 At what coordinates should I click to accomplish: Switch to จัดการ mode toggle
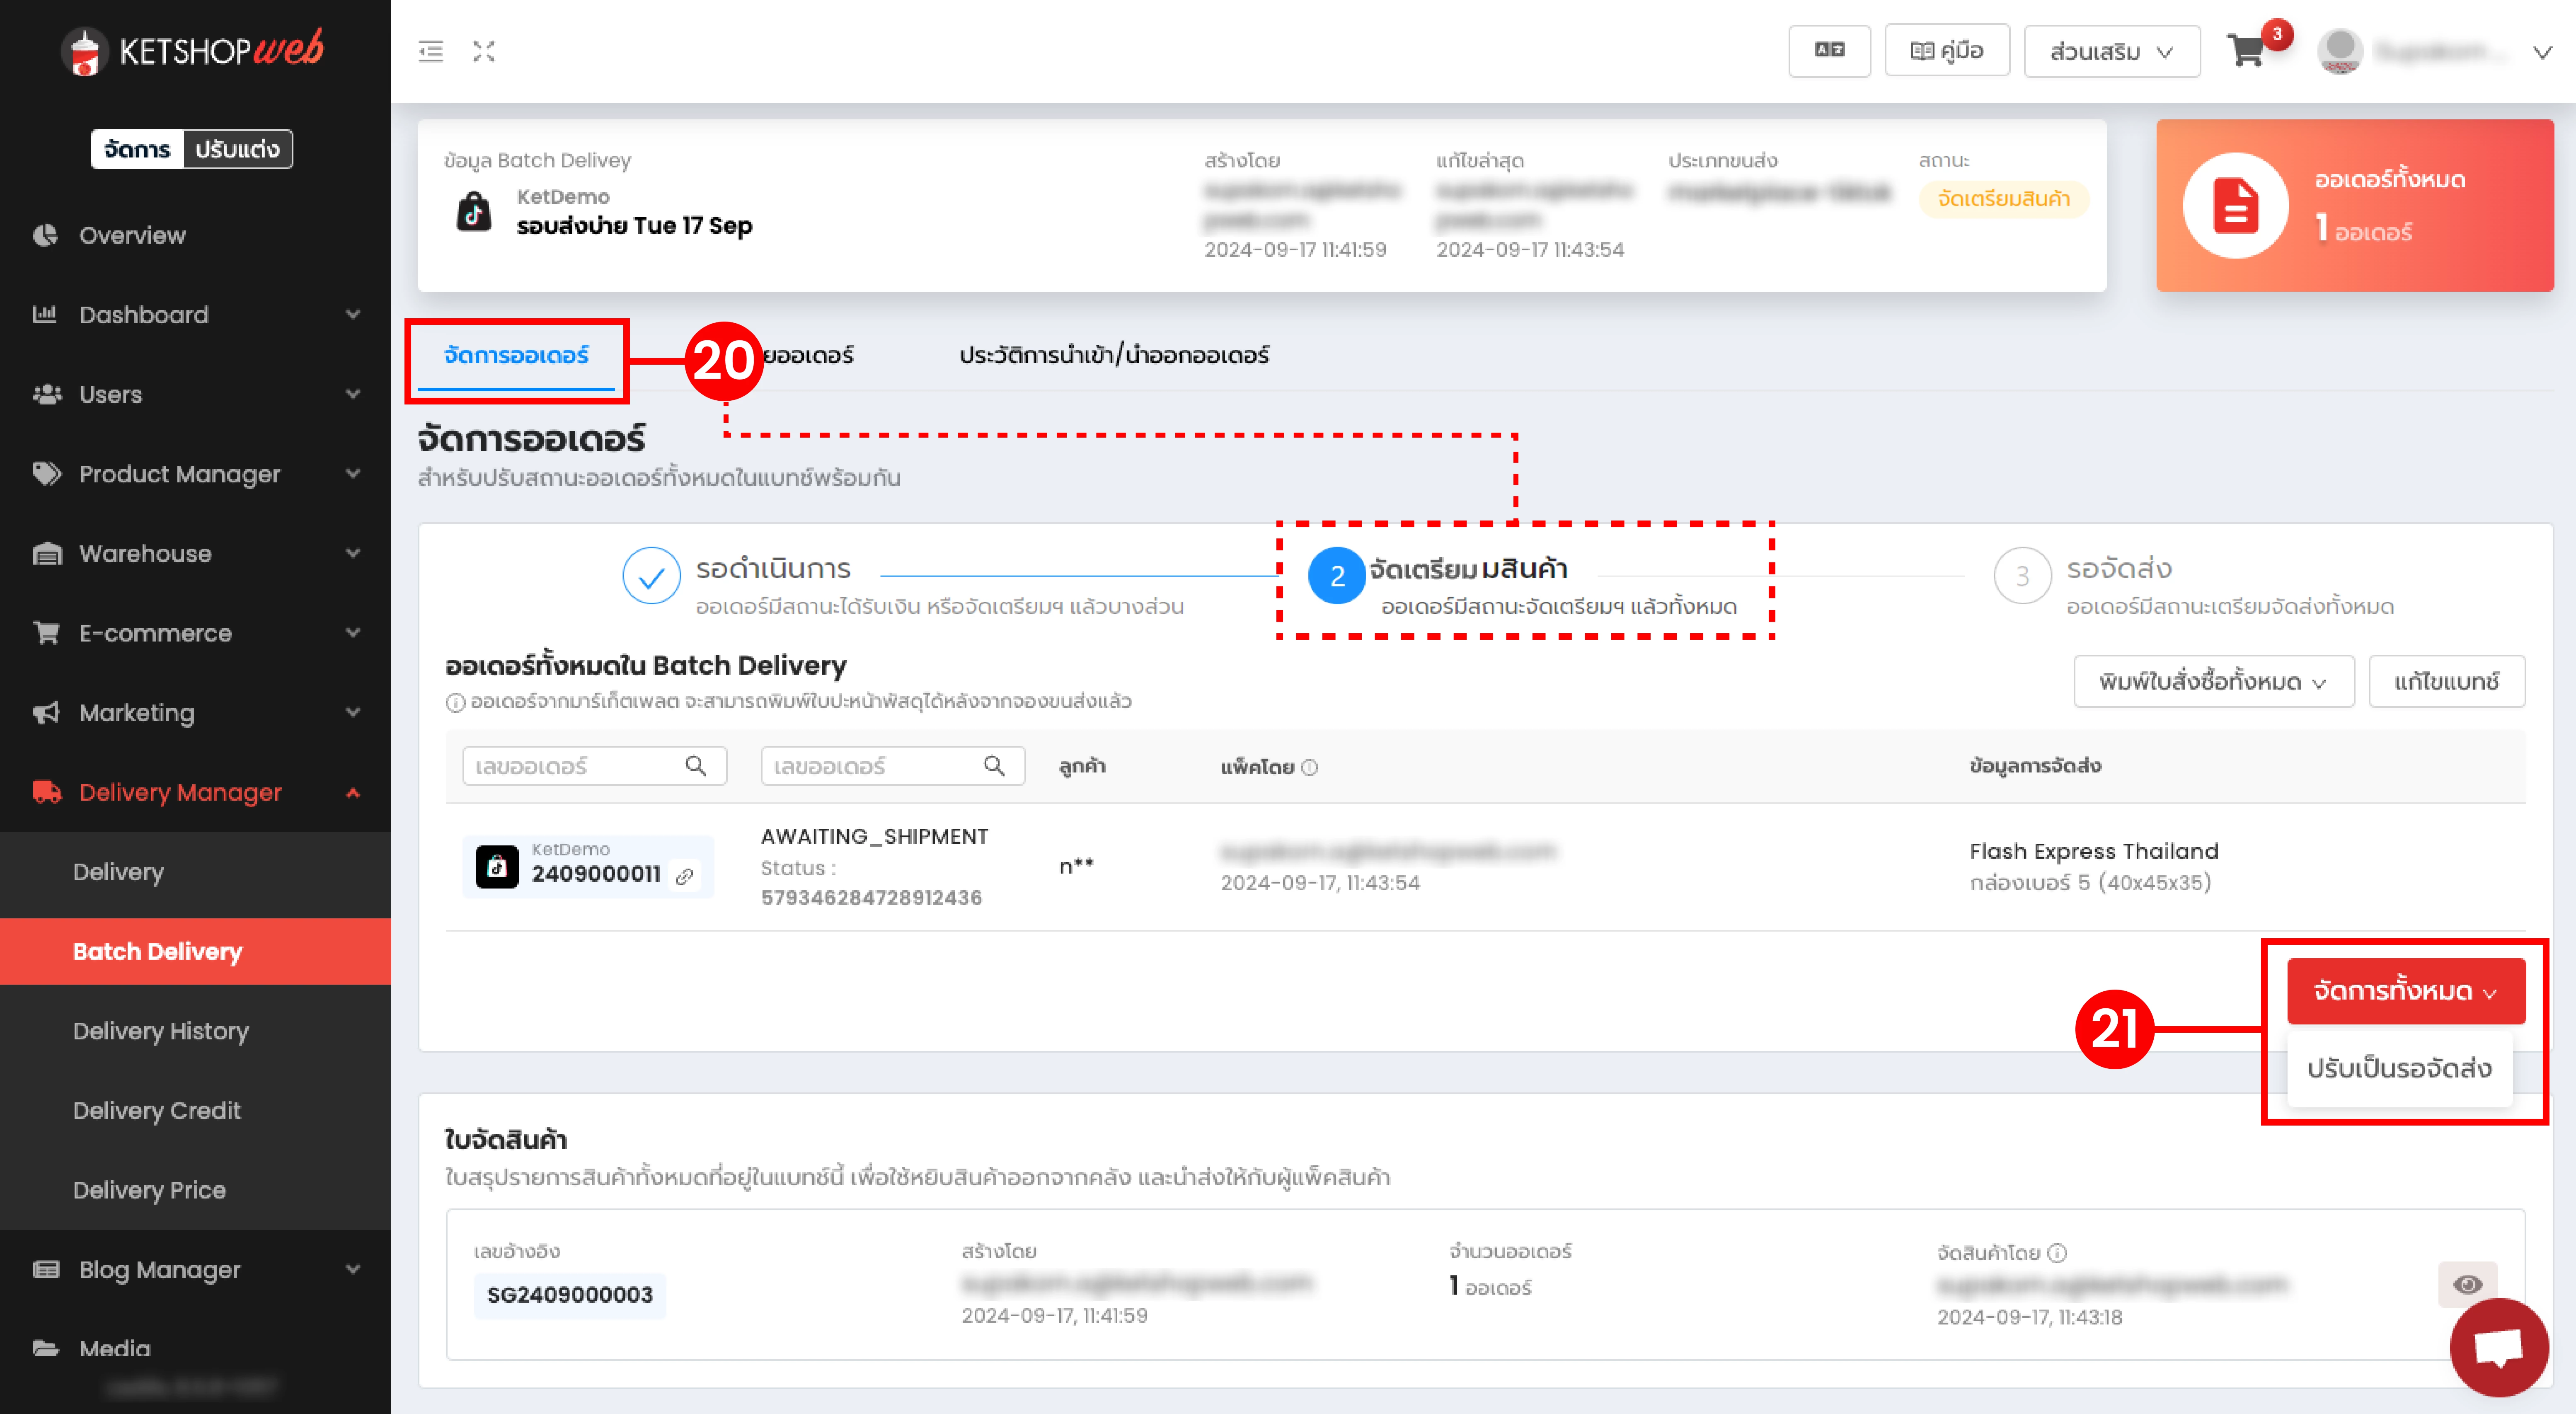click(137, 149)
